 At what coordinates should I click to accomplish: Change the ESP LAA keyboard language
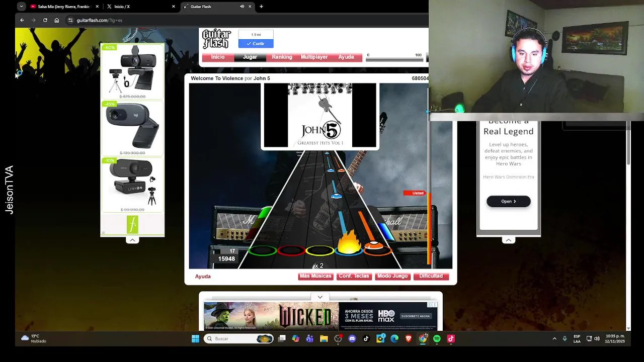click(x=577, y=339)
